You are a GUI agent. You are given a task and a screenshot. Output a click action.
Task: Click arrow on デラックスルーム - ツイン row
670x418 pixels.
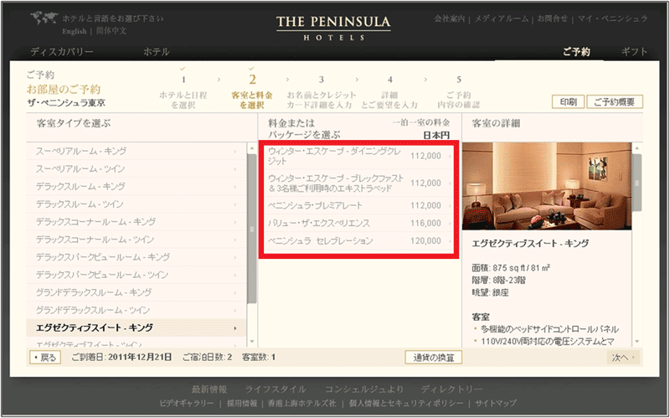[x=235, y=204]
